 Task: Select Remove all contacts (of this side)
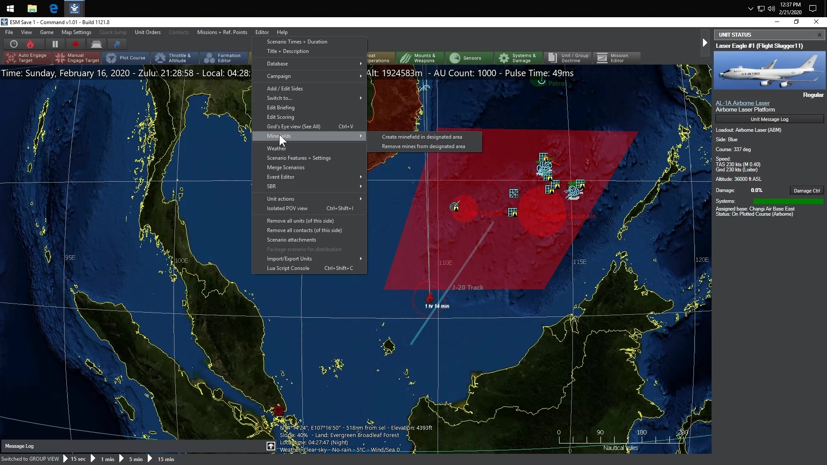tap(309, 230)
